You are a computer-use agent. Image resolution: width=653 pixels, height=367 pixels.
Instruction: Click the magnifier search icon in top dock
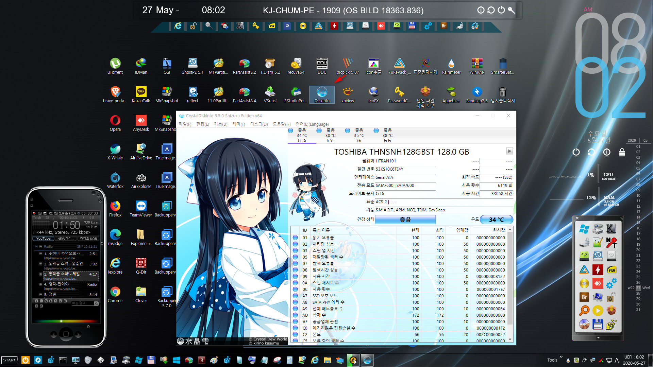209,26
